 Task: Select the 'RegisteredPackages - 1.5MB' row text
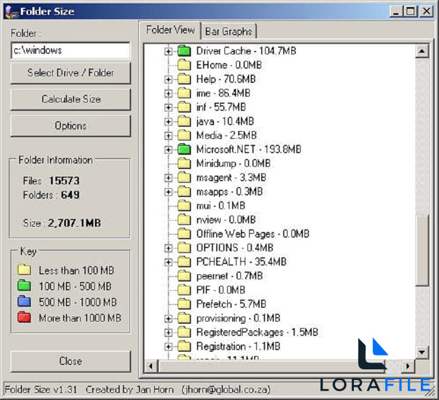[x=257, y=333]
